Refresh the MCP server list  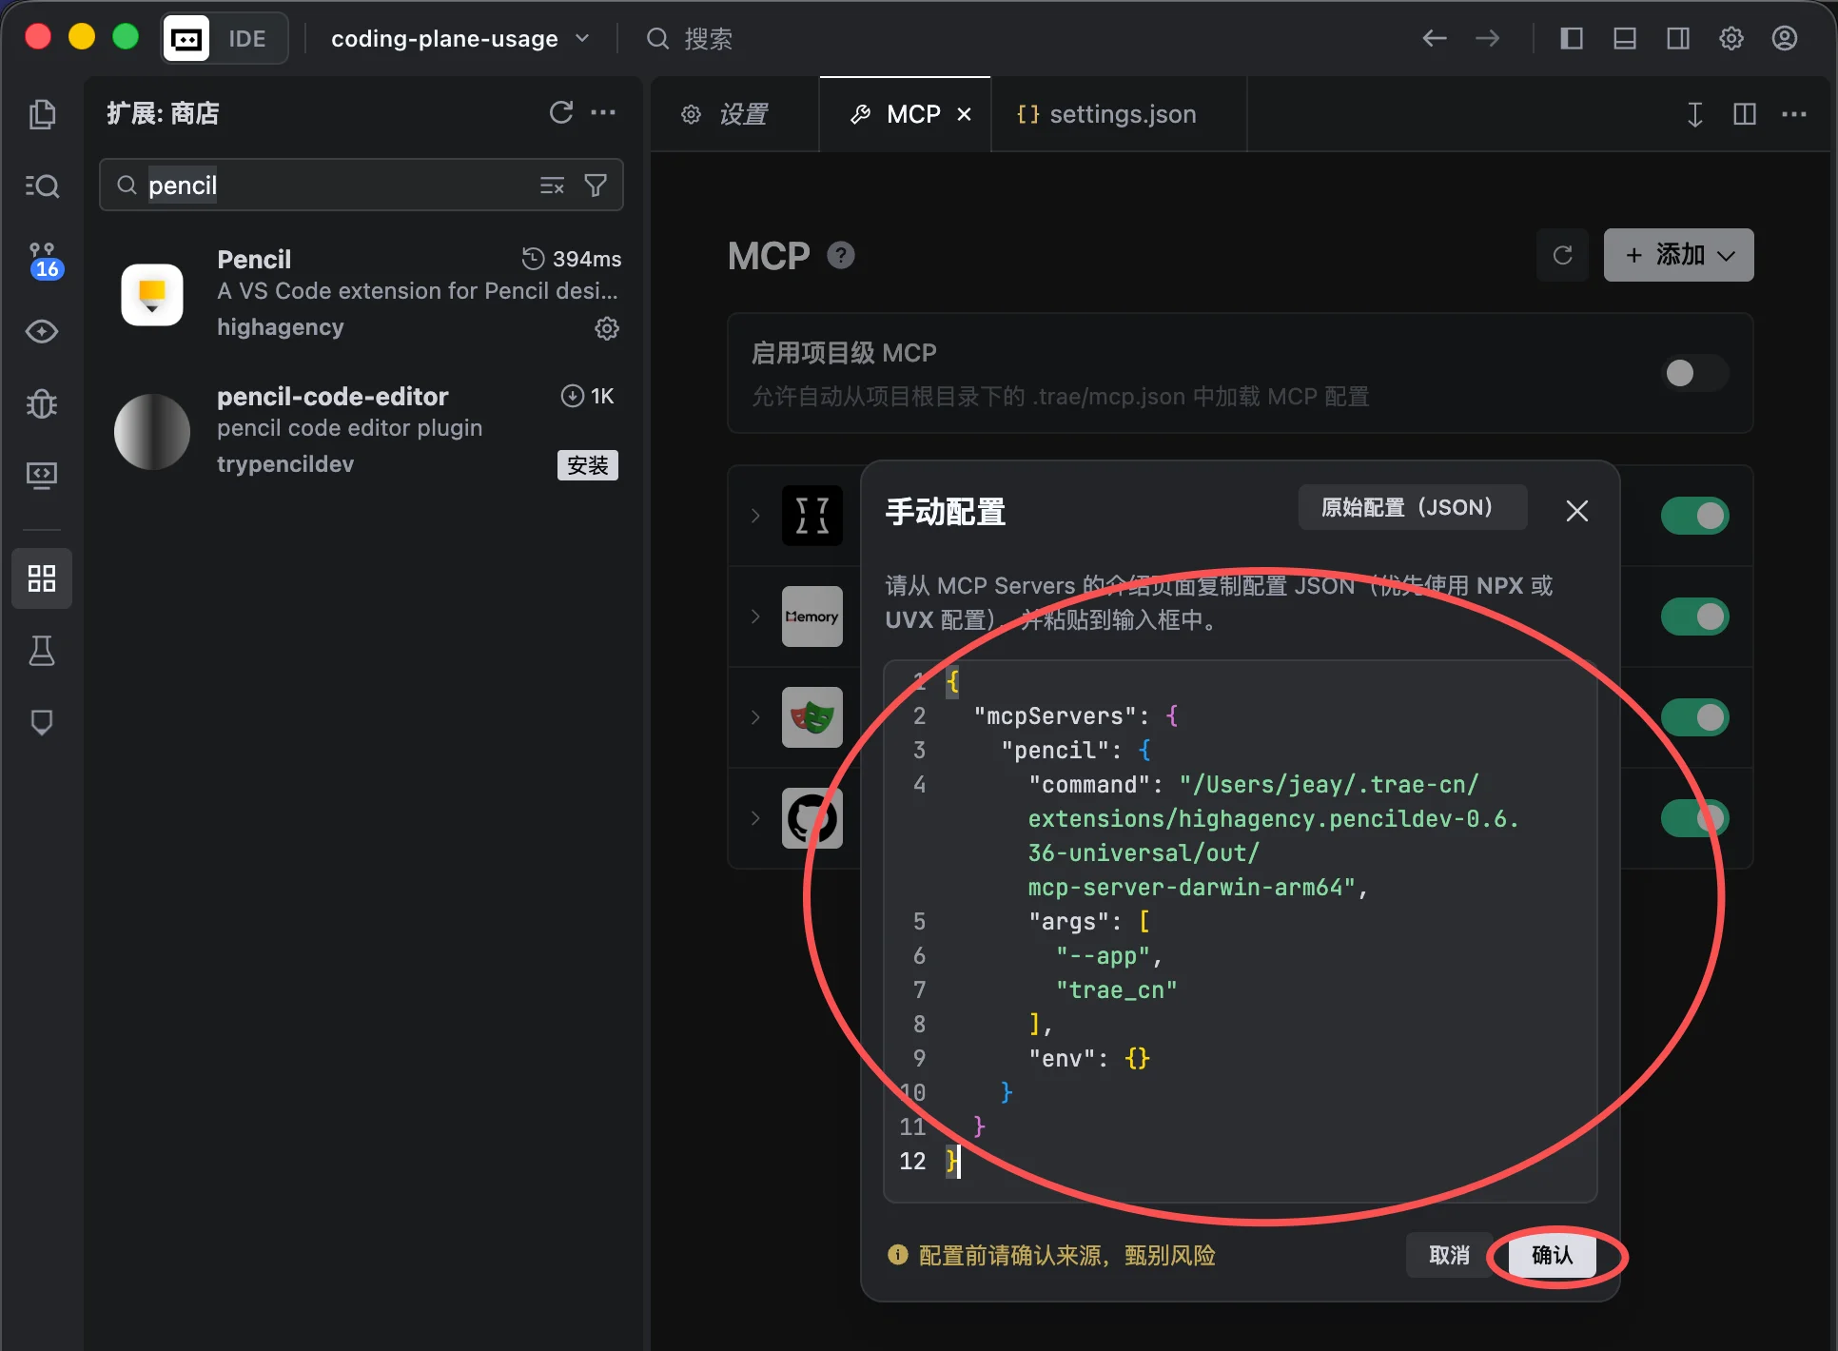click(1562, 255)
